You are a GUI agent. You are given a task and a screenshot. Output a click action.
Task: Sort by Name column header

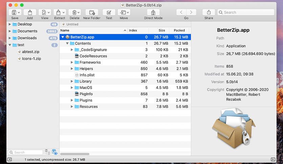coord(93,30)
